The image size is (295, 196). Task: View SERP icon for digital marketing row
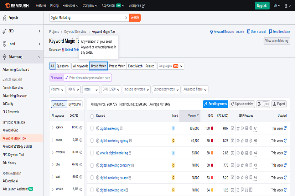(232, 129)
